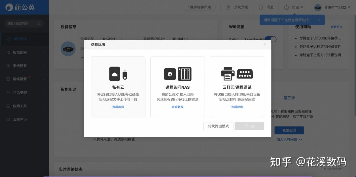Open 查看教程 link under 远程访问NAS

pos(178,107)
